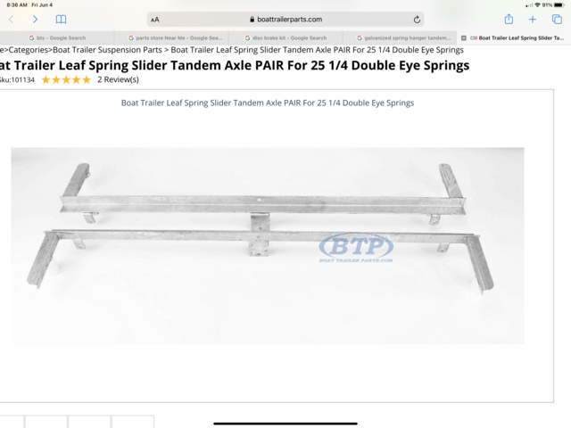Click the five-star rating
The image size is (571, 428).
(x=66, y=79)
